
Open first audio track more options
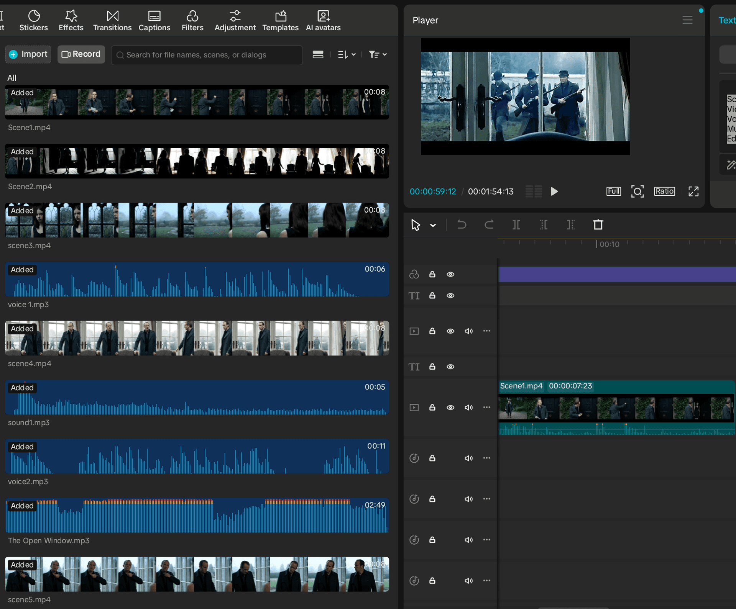pyautogui.click(x=486, y=458)
